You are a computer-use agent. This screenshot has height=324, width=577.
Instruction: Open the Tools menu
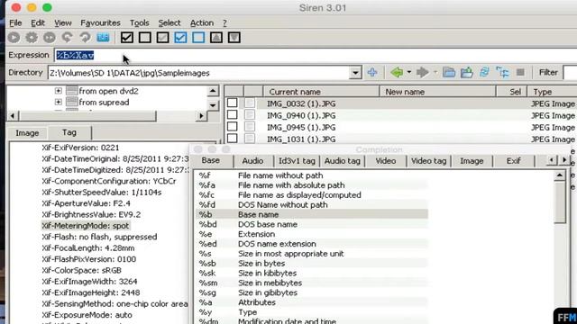pyautogui.click(x=140, y=22)
